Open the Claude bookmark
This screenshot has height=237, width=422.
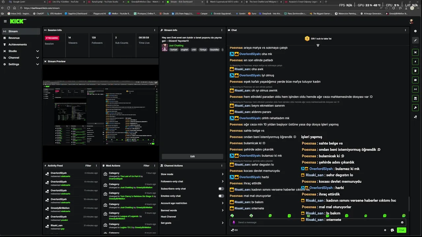[164, 13]
